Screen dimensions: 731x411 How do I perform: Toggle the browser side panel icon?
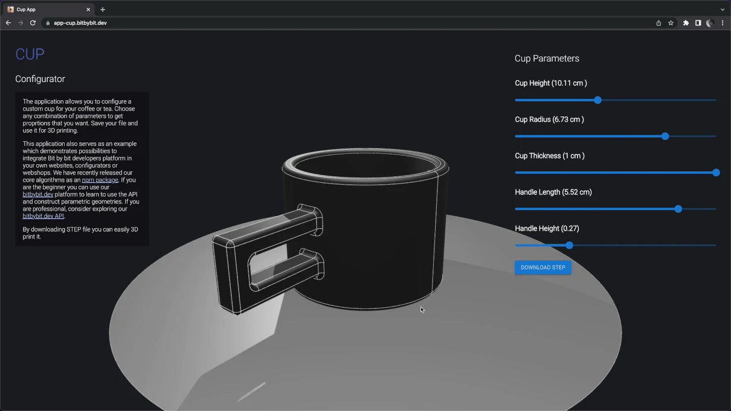(x=698, y=23)
